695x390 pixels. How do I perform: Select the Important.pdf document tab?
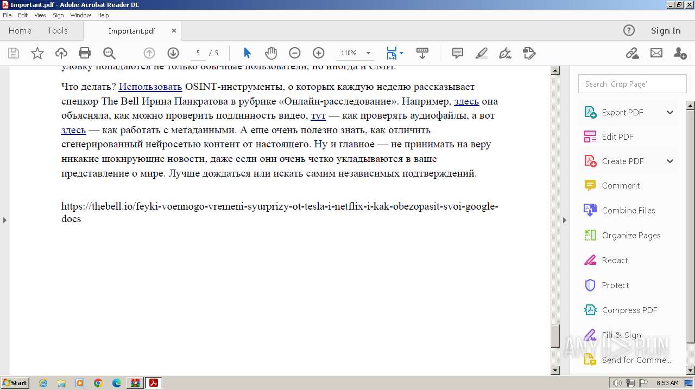(x=132, y=31)
